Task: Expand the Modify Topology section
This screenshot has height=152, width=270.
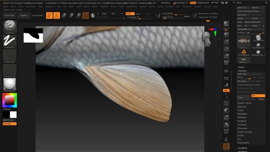Action: click(x=245, y=132)
